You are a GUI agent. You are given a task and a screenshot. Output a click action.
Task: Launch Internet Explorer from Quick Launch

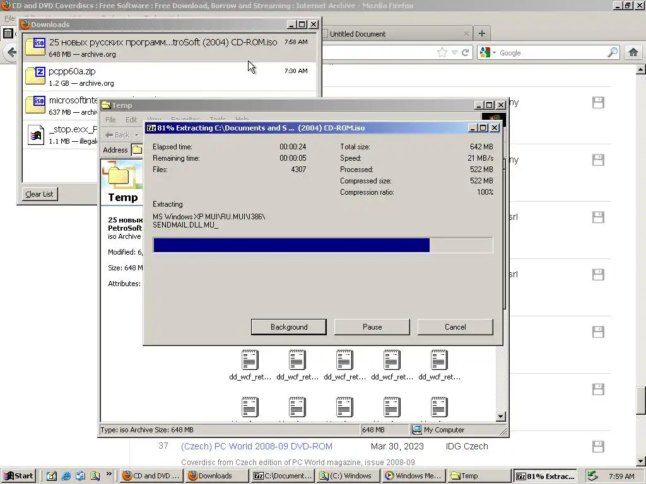pos(66,476)
